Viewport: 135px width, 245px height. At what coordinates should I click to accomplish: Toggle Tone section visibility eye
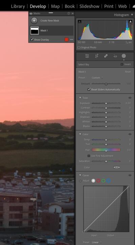[130, 98]
